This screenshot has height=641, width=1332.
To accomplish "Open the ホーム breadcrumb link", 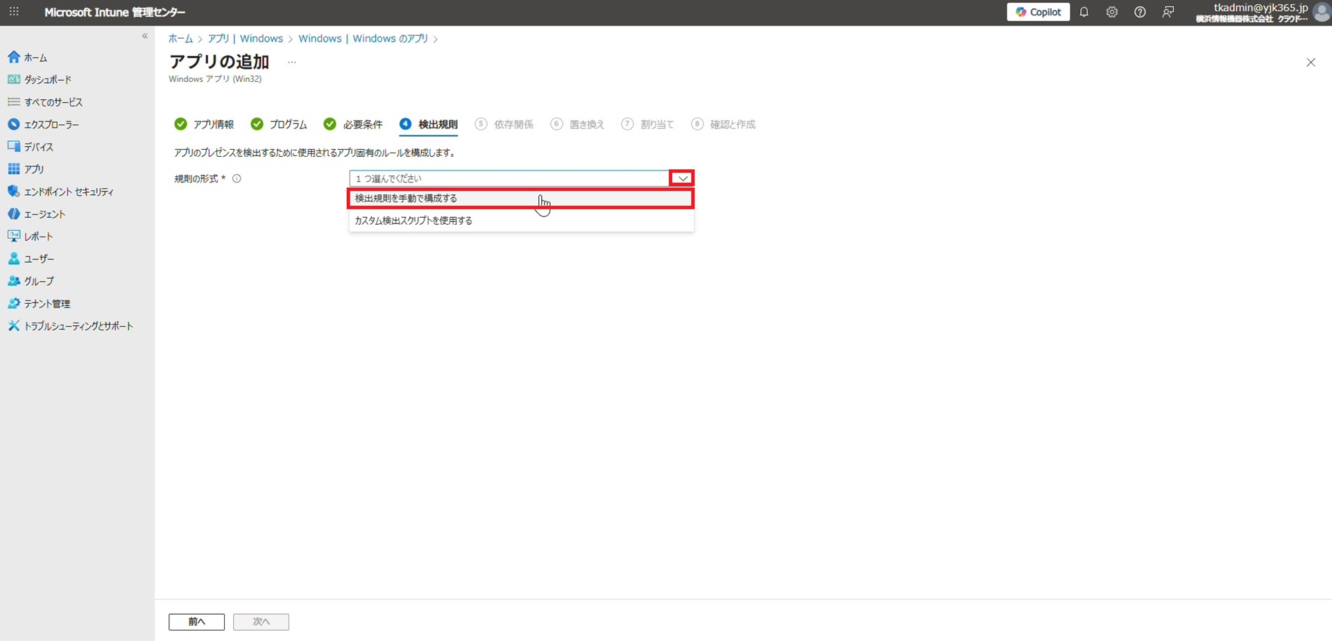I will [180, 39].
